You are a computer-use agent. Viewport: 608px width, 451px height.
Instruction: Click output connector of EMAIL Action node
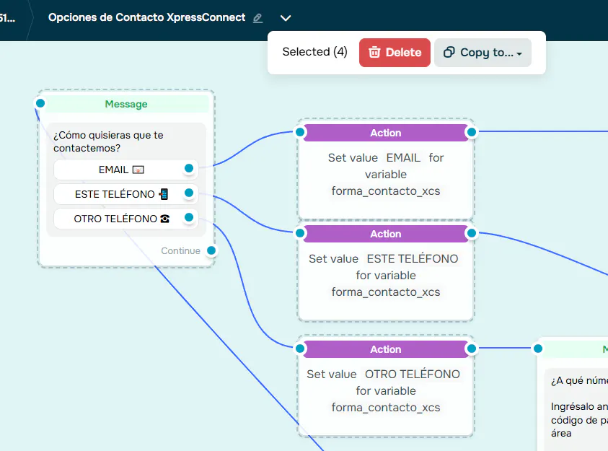click(472, 132)
